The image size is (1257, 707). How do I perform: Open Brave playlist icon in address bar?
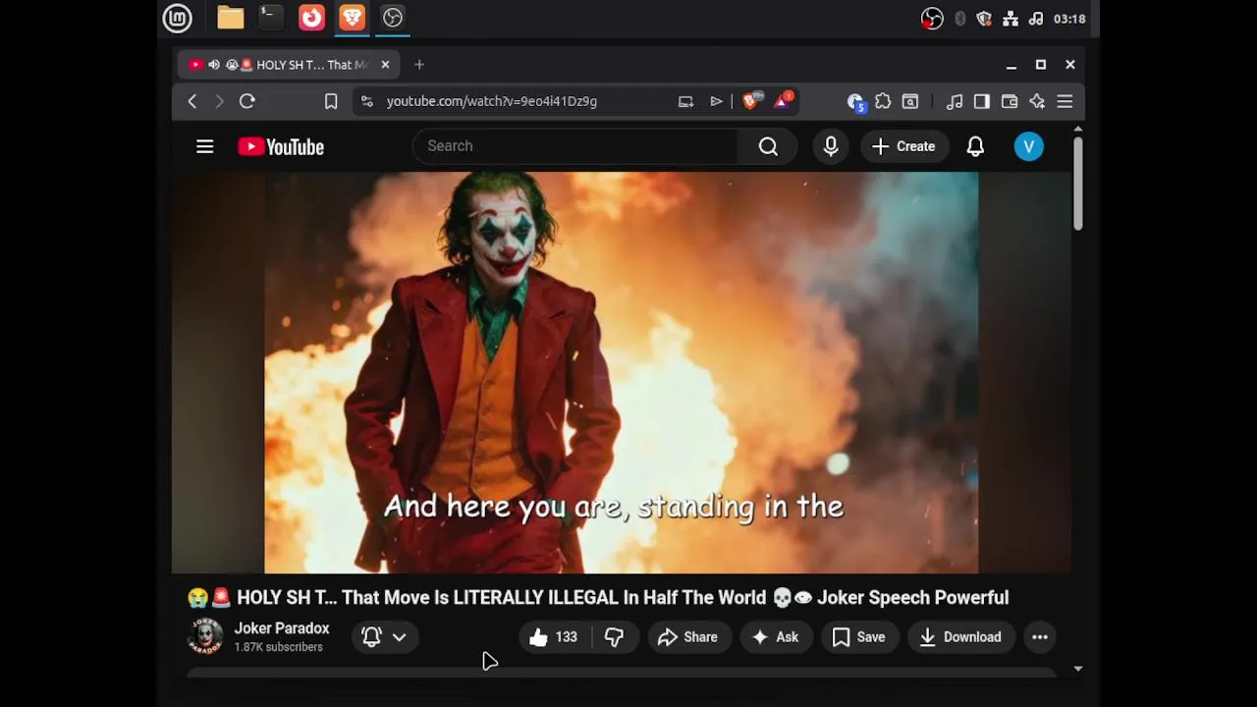pos(717,101)
